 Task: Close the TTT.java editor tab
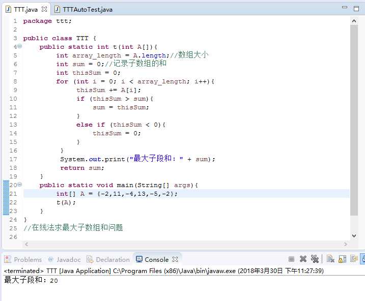click(x=44, y=9)
